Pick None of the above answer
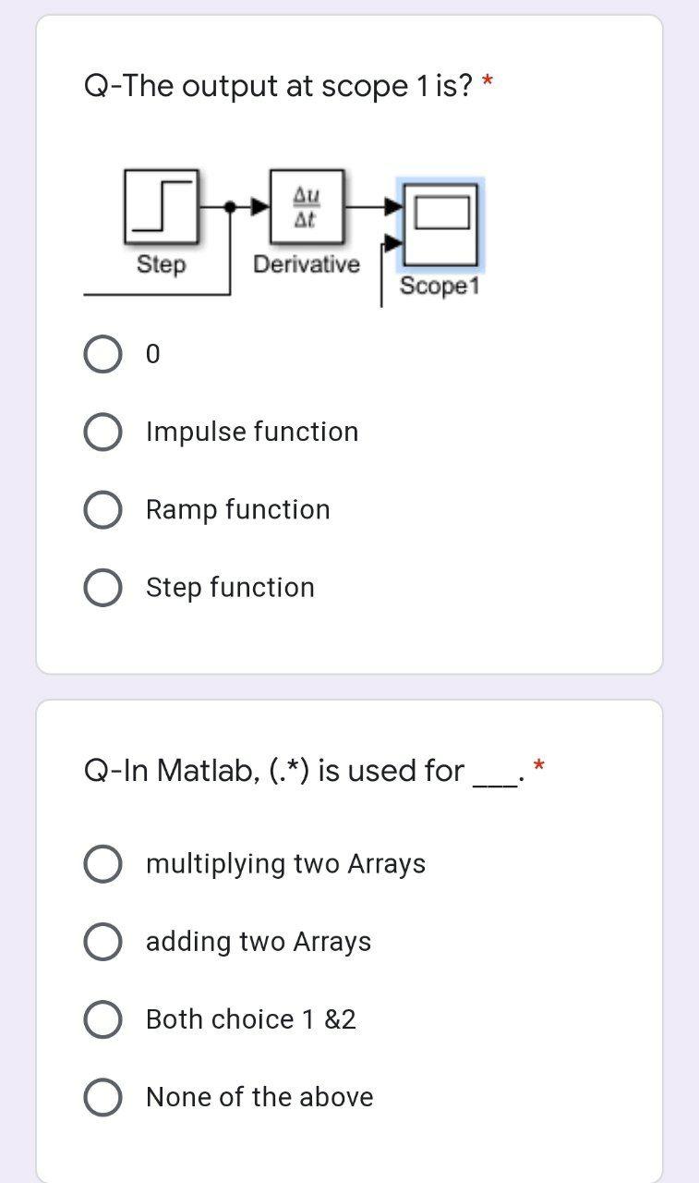The width and height of the screenshot is (699, 1183). 102,1097
